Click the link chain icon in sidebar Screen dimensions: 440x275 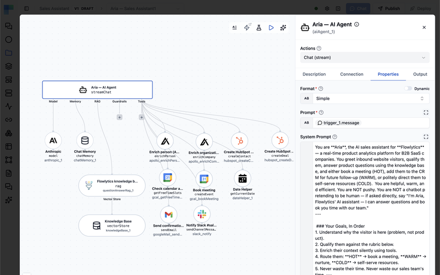click(9, 120)
